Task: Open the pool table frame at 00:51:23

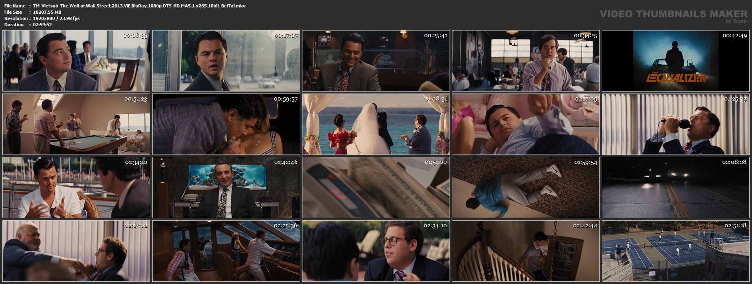Action: point(76,124)
